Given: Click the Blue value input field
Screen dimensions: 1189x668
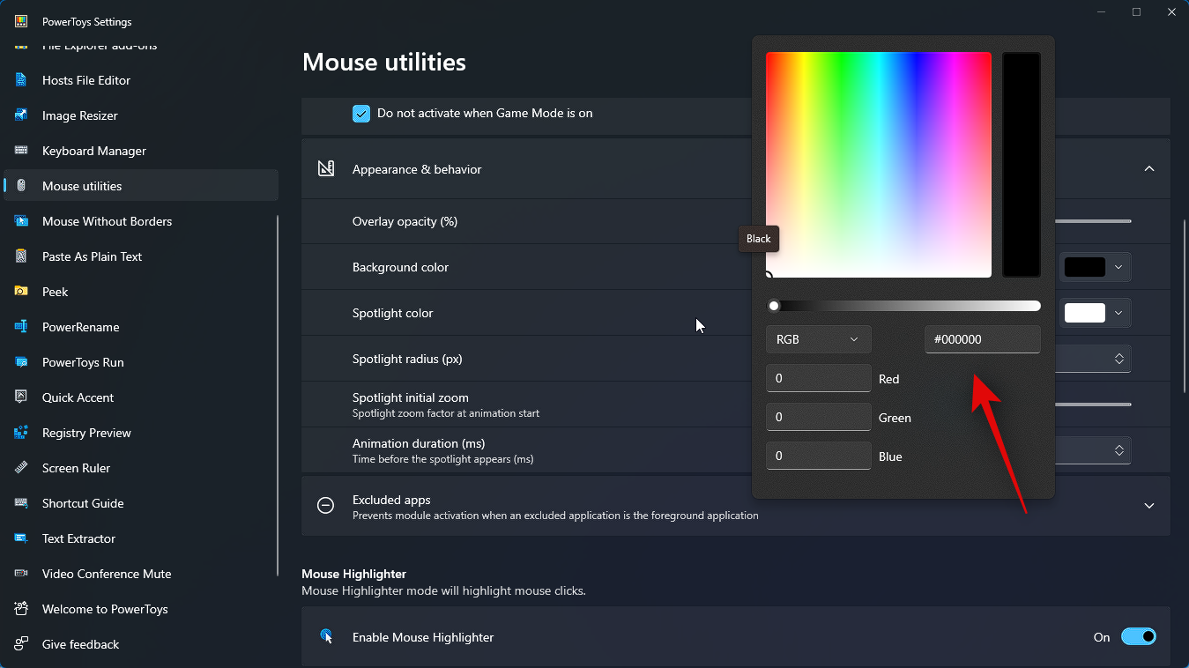Looking at the screenshot, I should 819,456.
